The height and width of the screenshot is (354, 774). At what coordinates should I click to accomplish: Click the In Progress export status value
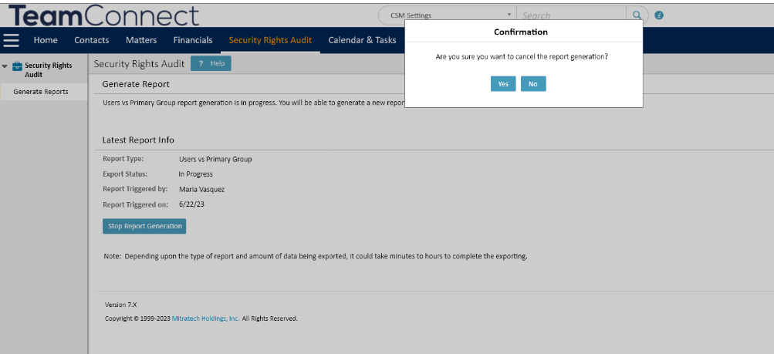click(195, 174)
